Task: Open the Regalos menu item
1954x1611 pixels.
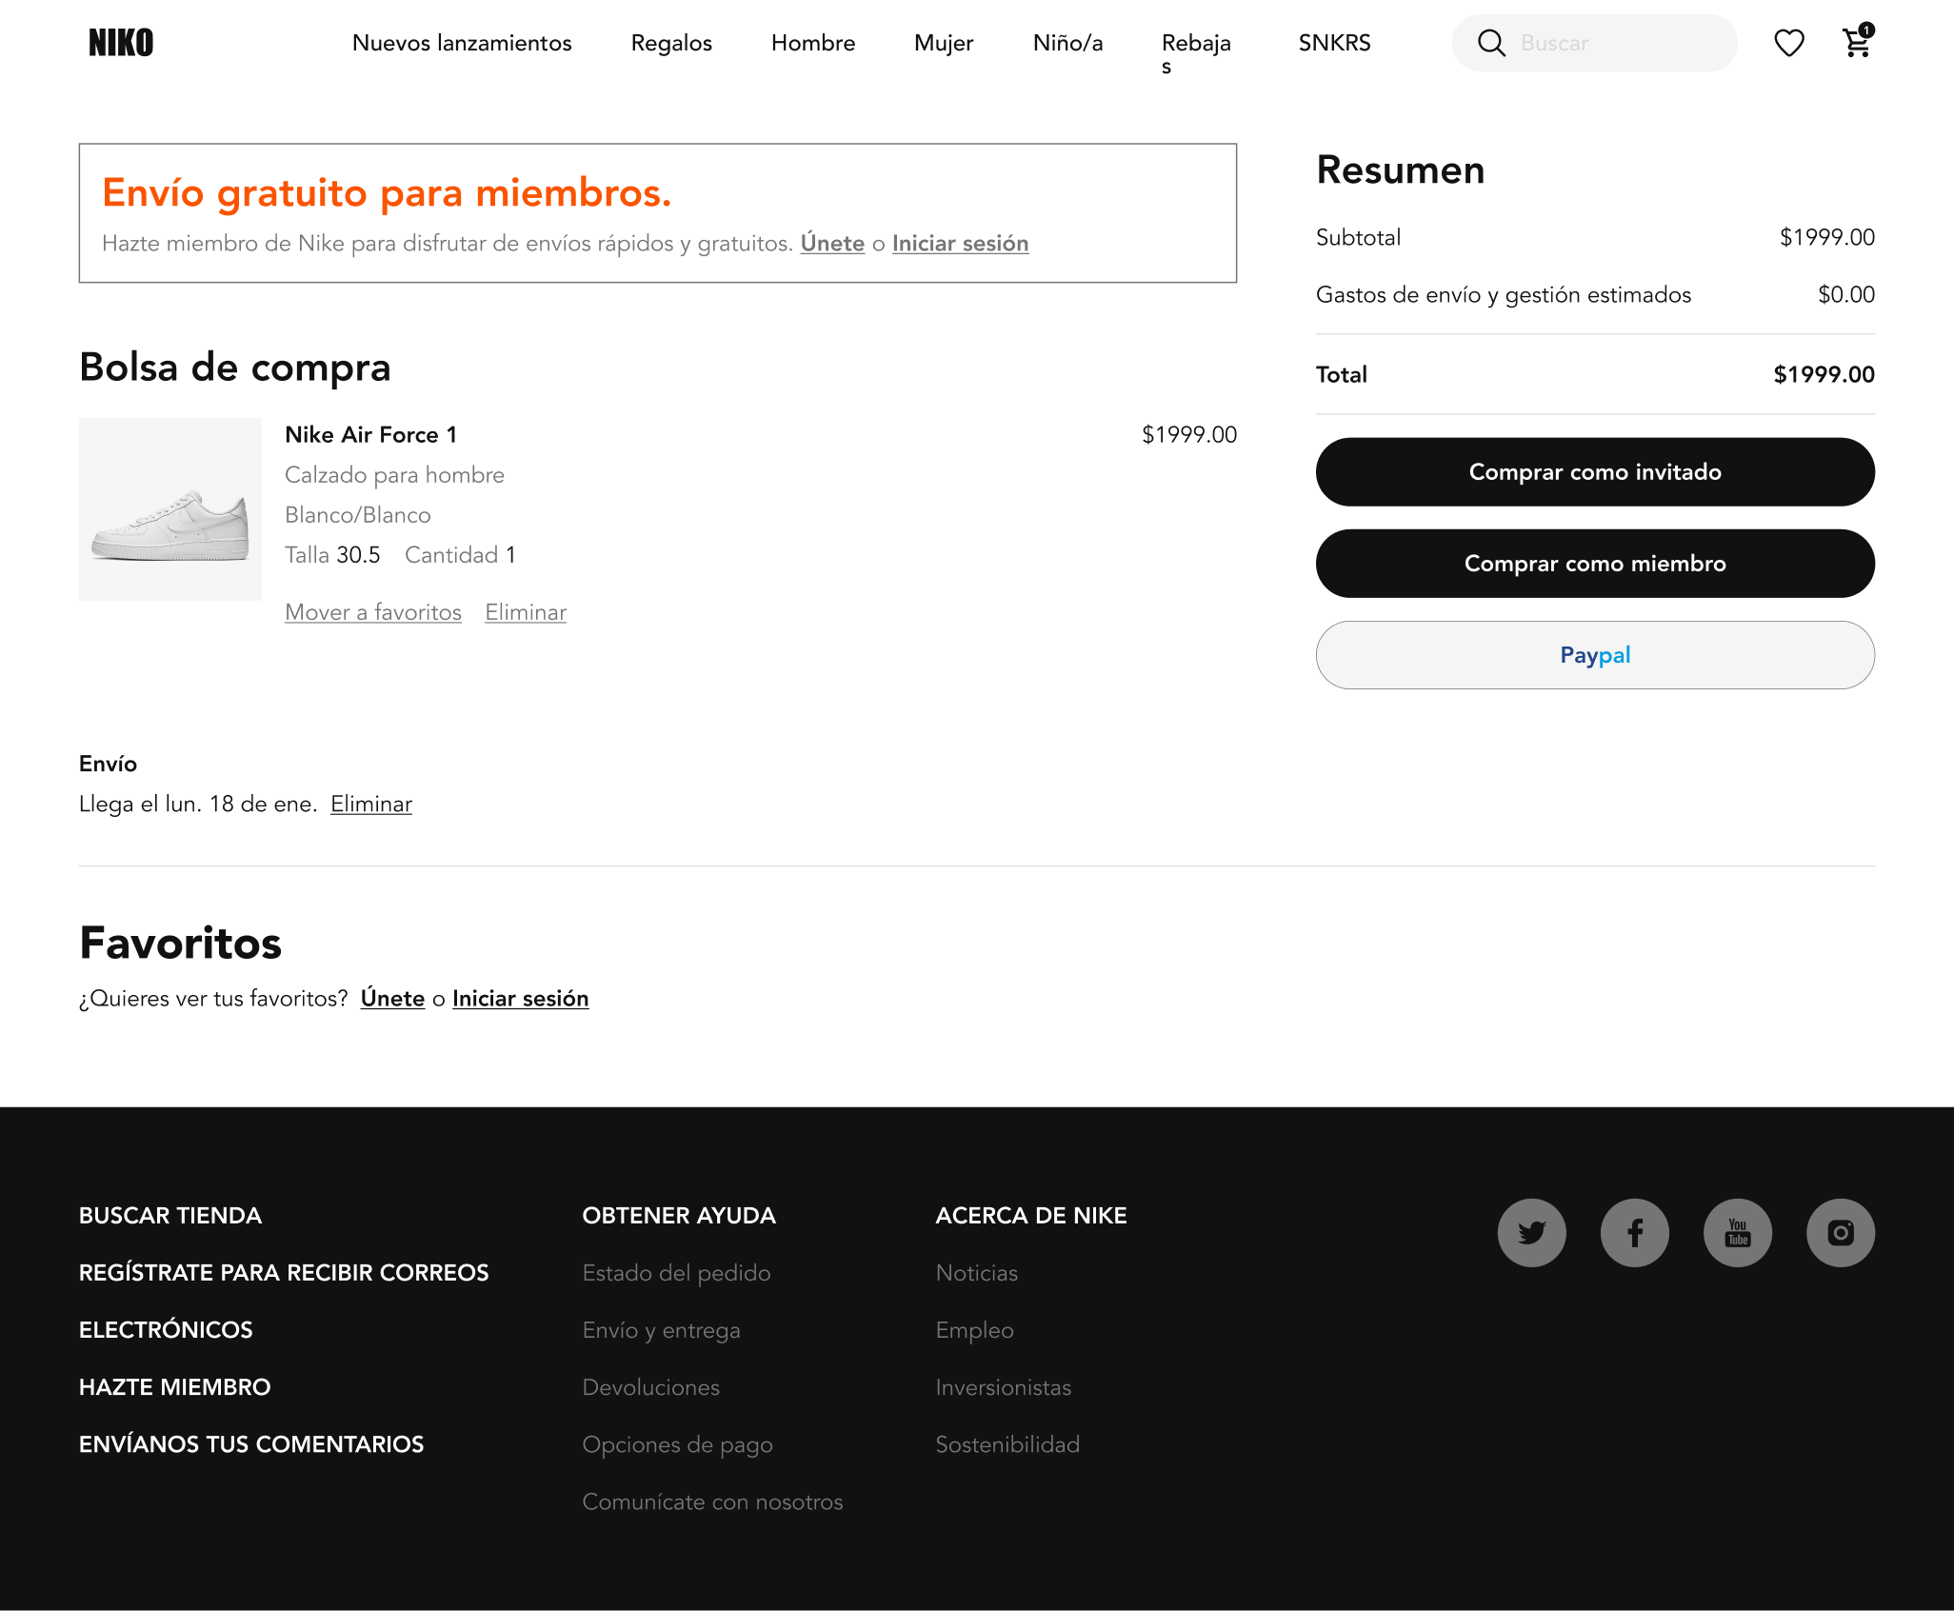Action: 671,43
